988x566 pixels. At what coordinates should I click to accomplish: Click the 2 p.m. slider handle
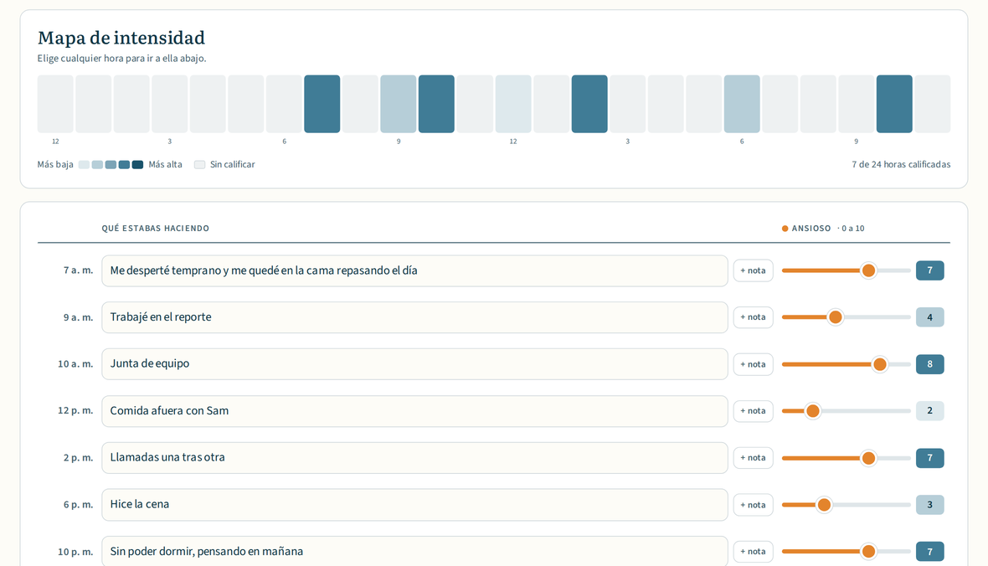coord(868,458)
